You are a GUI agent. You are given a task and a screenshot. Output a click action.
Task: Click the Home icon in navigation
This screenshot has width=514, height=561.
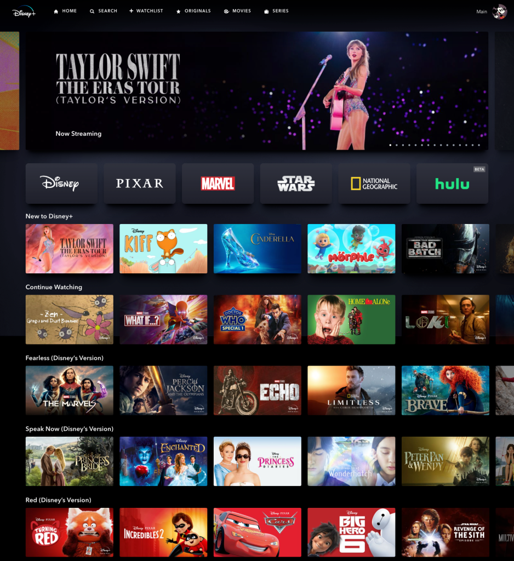click(55, 10)
